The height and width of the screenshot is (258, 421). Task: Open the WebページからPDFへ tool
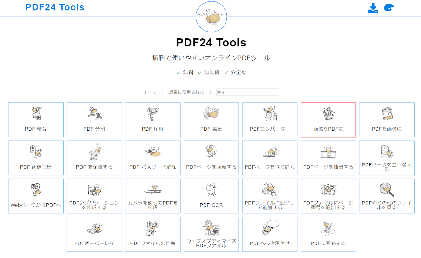(x=36, y=196)
